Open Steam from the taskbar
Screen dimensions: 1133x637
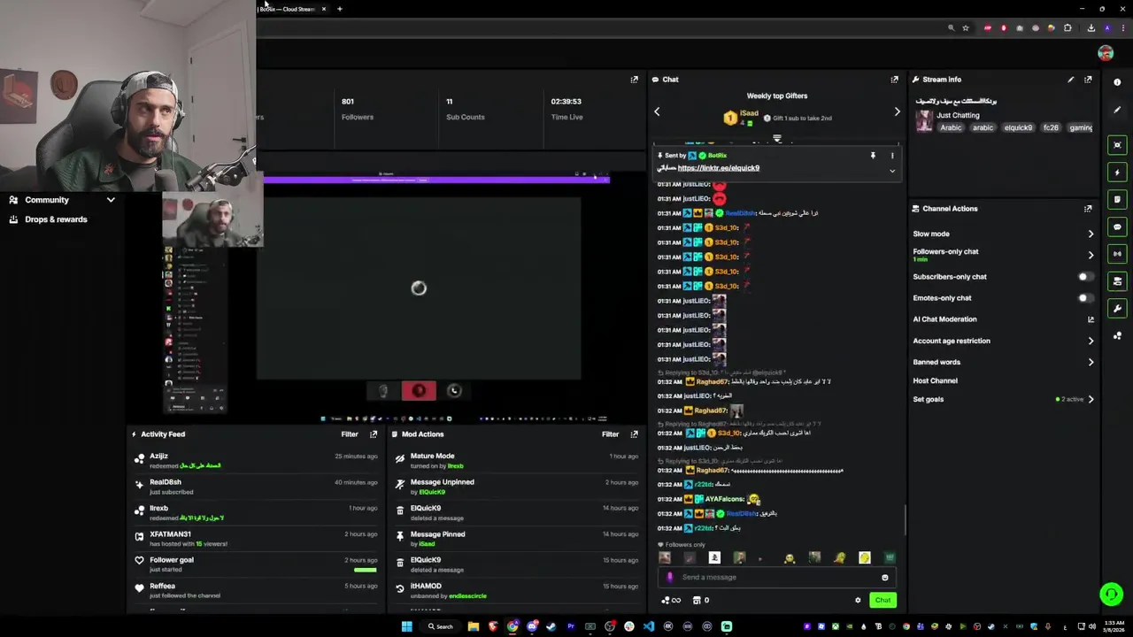click(x=551, y=626)
